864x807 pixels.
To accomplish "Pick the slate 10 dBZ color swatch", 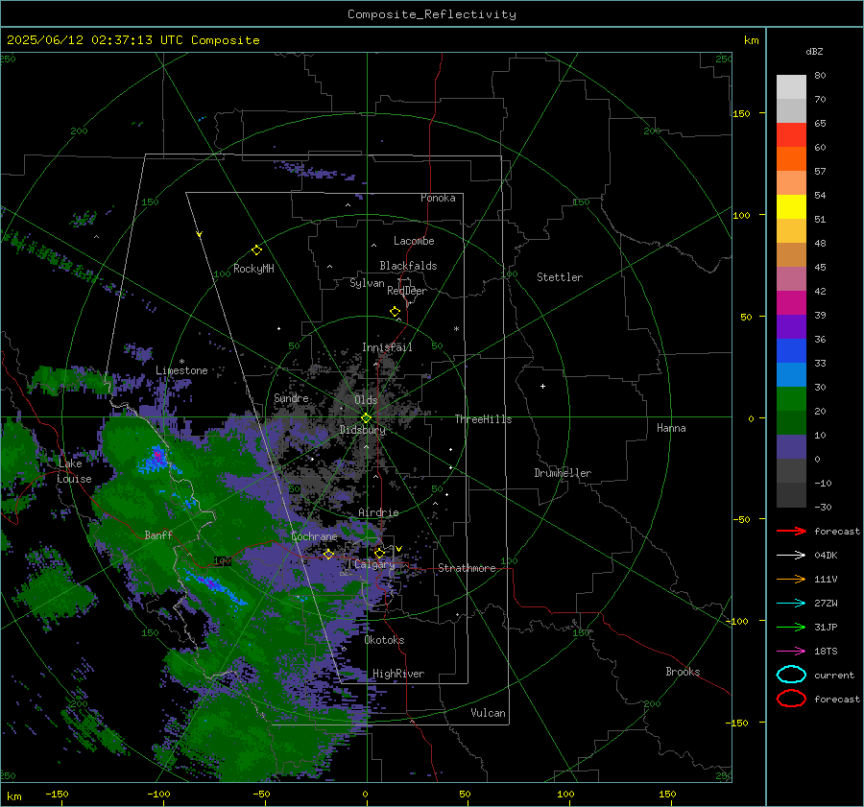I will (x=791, y=447).
